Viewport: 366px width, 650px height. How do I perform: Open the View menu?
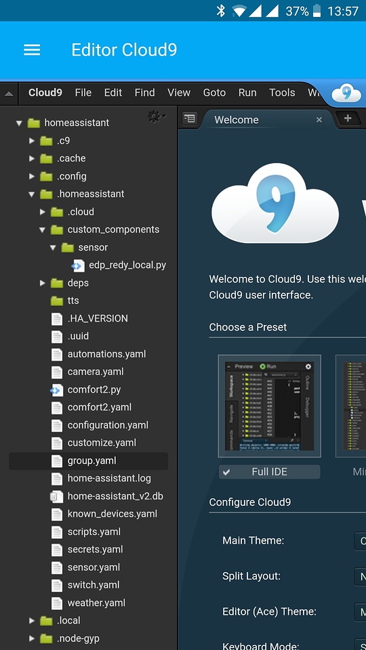pyautogui.click(x=179, y=93)
